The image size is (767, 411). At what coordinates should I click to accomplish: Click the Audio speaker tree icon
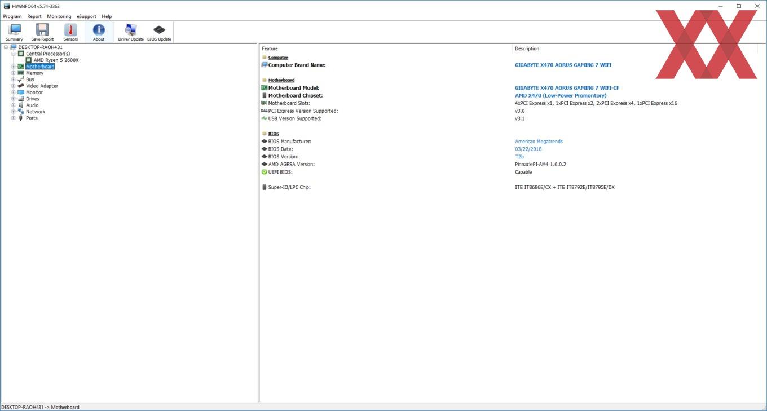pos(21,105)
